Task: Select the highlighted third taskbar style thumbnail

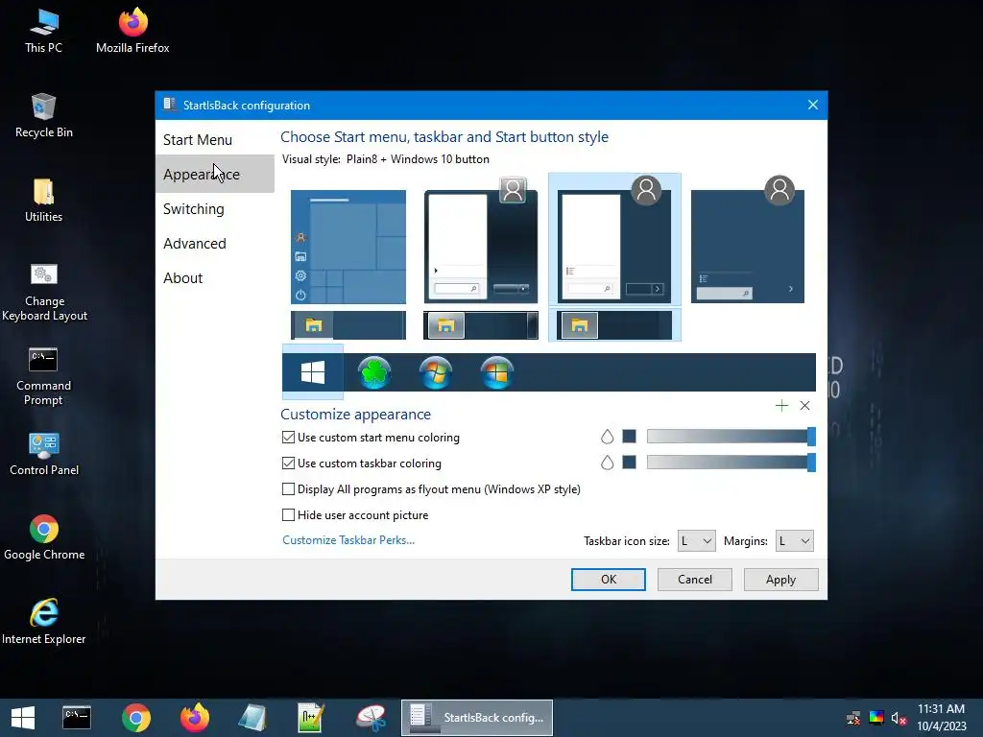Action: [614, 325]
